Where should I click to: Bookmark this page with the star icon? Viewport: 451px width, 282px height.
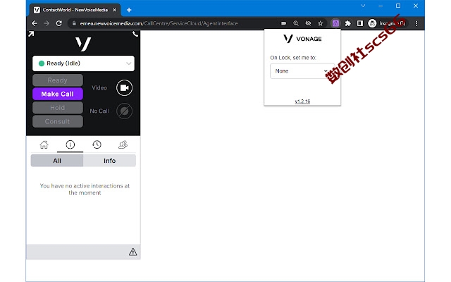click(x=321, y=23)
